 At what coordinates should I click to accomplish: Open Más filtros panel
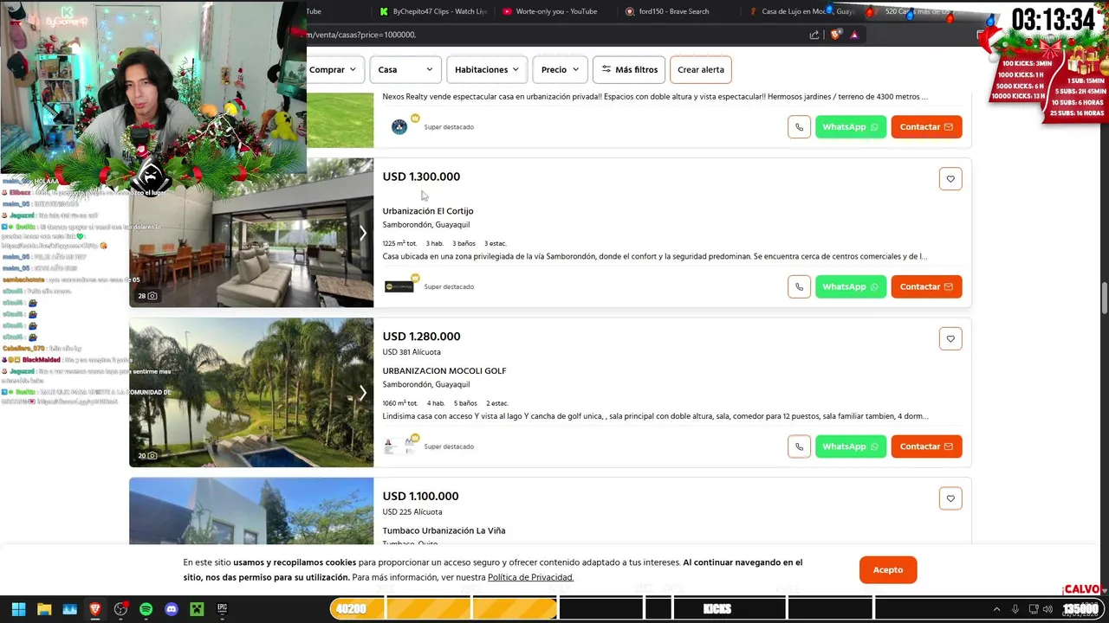(x=629, y=69)
